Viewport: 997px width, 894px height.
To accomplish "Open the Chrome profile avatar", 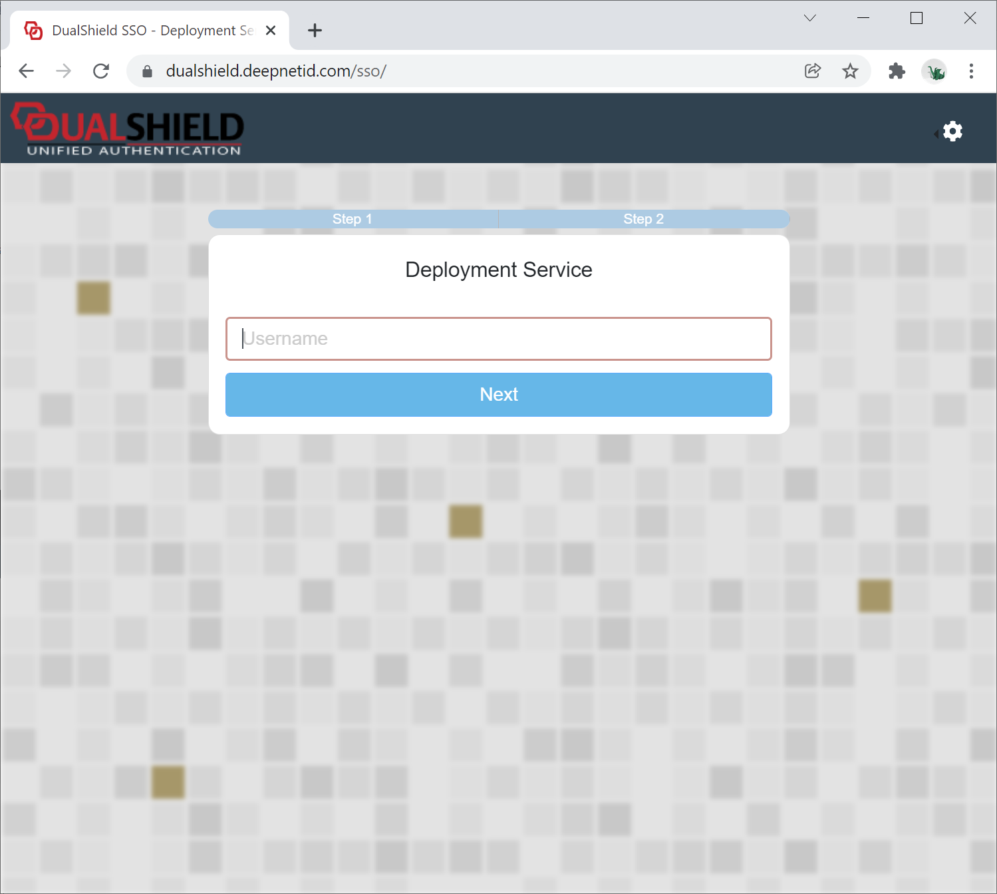I will 934,71.
